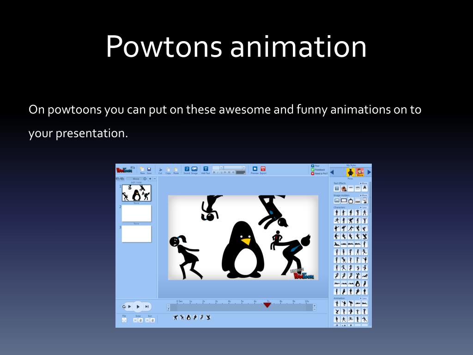473x355 pixels.
Task: Select the picture frame image holder
Action: [x=337, y=201]
